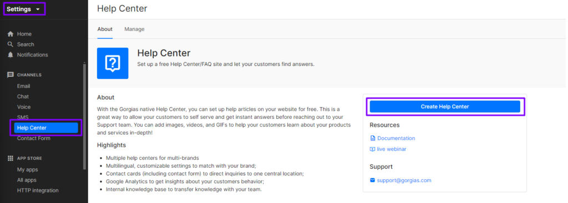Click the Highlights heading
Screen dimensions: 568x203
coord(111,145)
